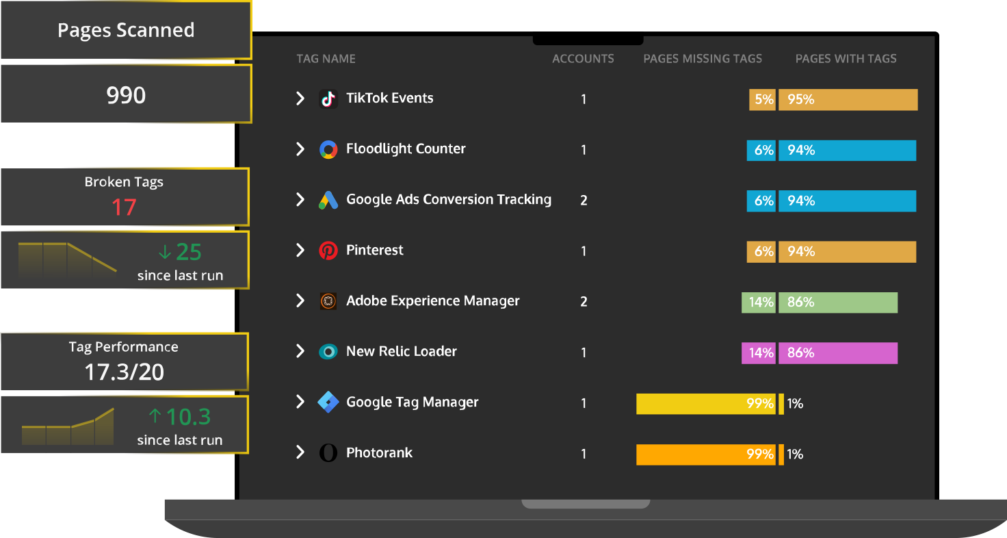
Task: Click the Google Tag Manager icon
Action: (328, 402)
